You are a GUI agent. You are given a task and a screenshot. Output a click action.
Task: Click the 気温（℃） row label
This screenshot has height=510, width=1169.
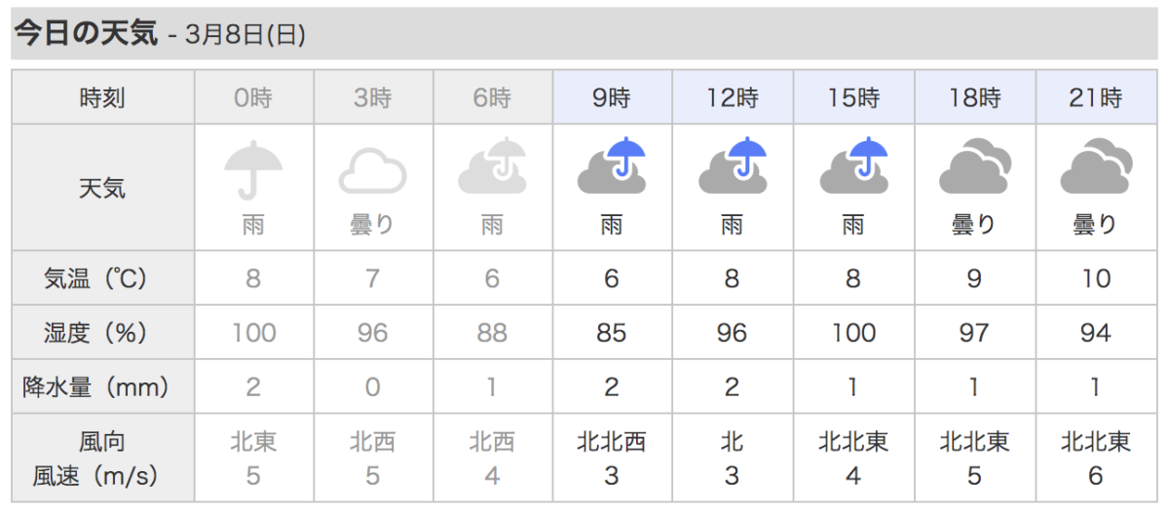tap(102, 279)
